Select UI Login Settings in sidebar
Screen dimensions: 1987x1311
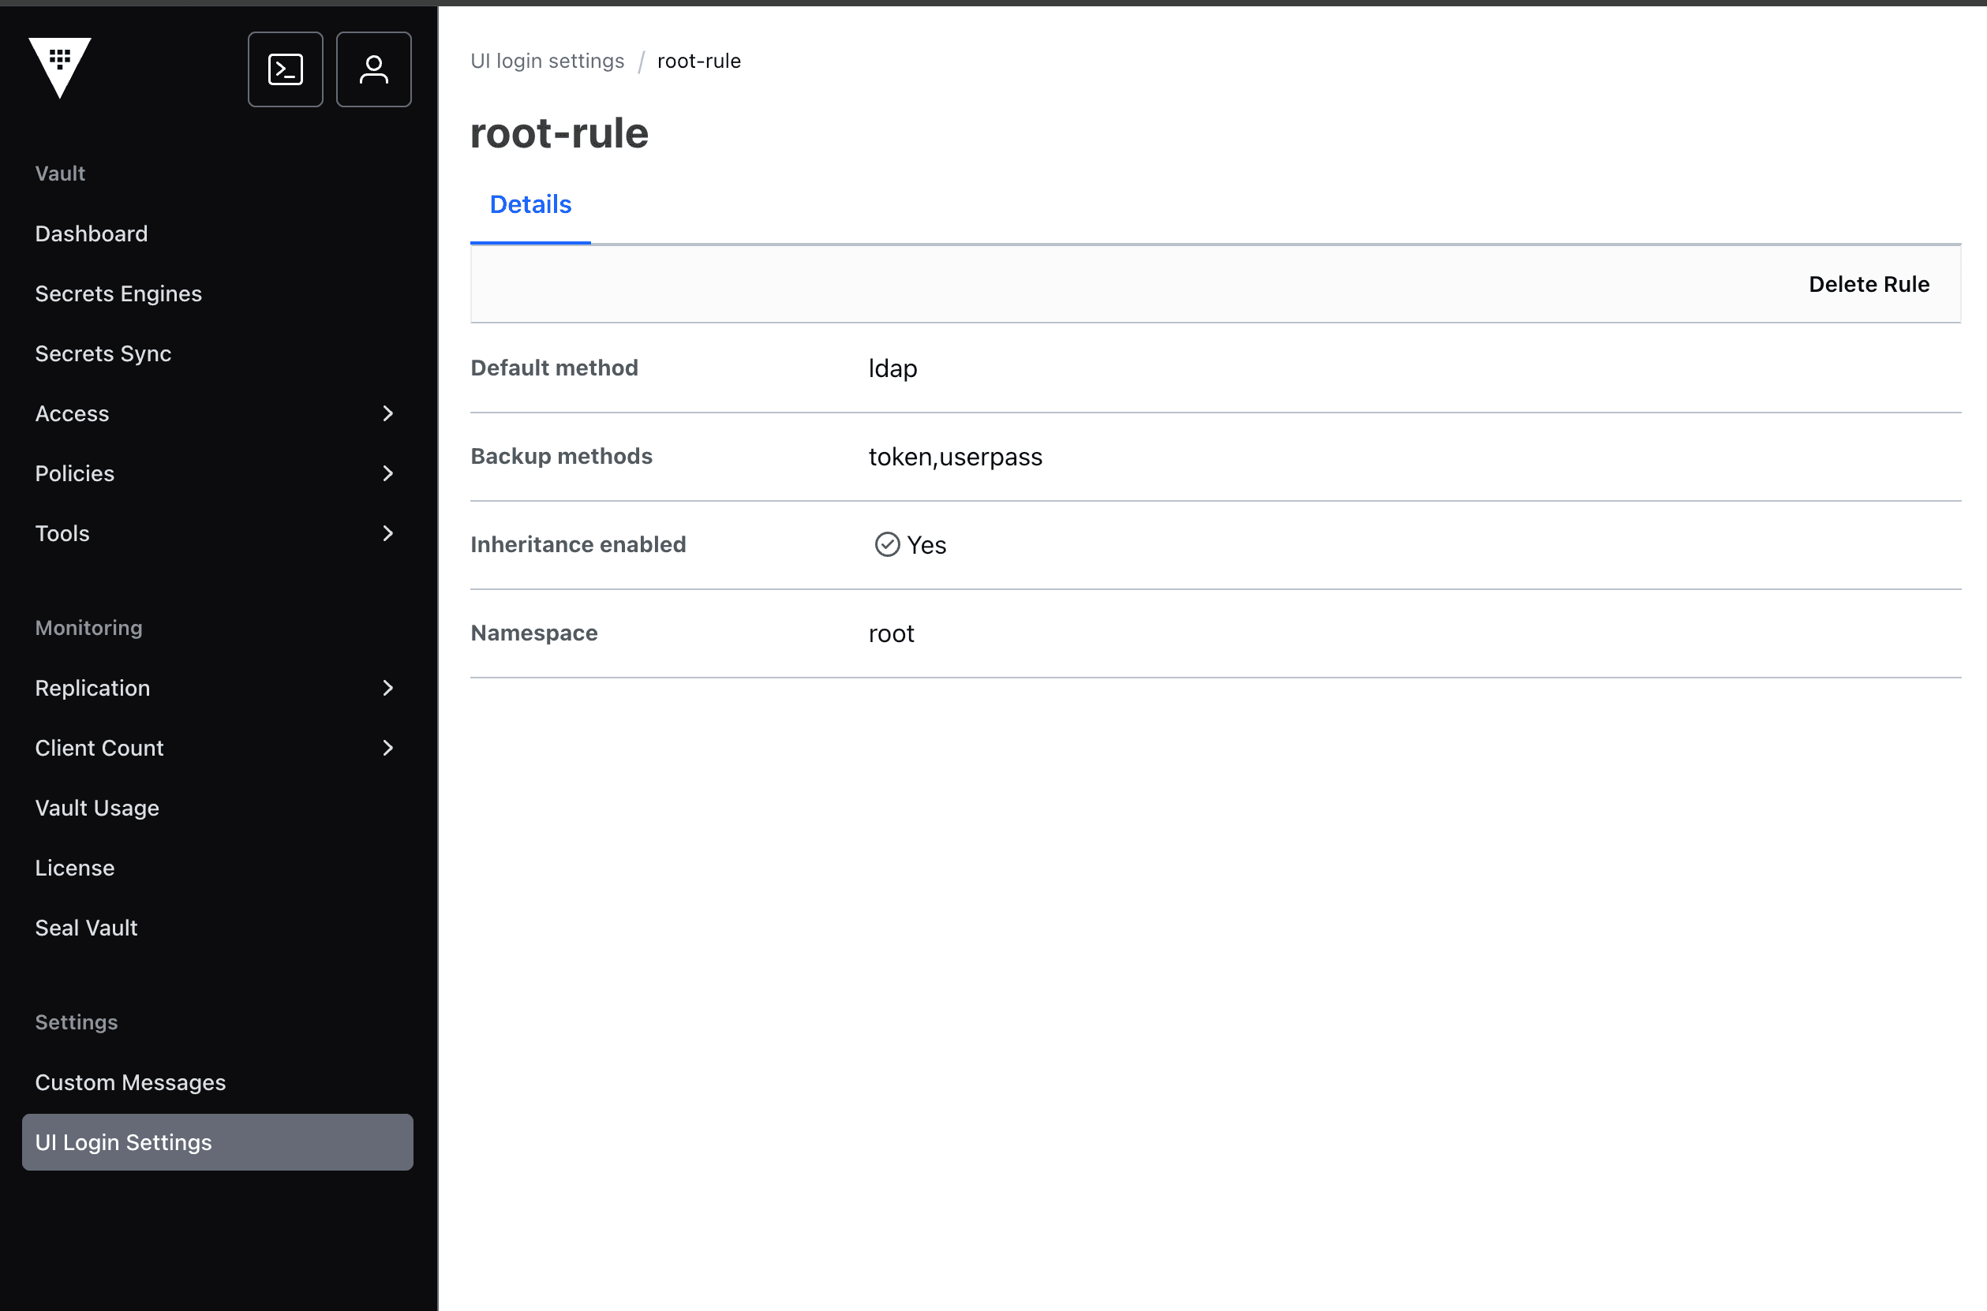(124, 1142)
